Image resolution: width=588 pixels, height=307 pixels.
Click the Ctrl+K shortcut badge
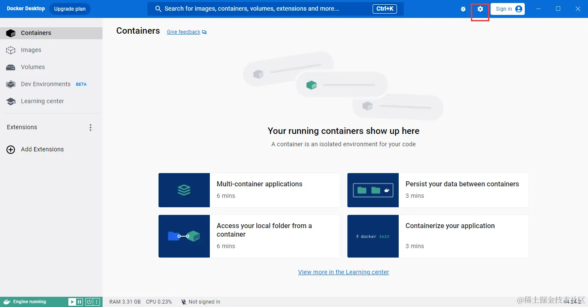pyautogui.click(x=385, y=9)
